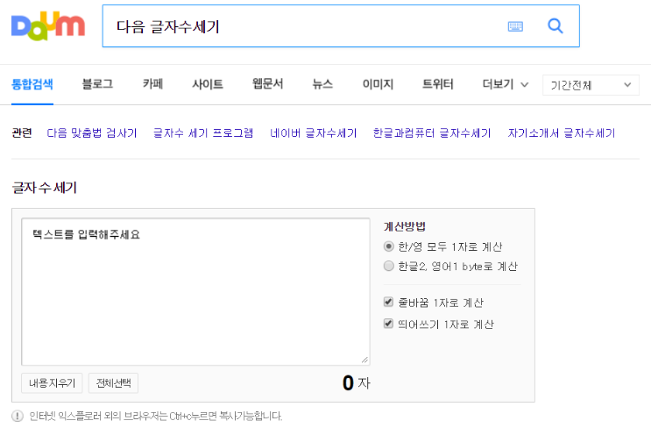This screenshot has height=428, width=651.
Task: Open related search 네이버 글자수세기
Action: click(314, 133)
